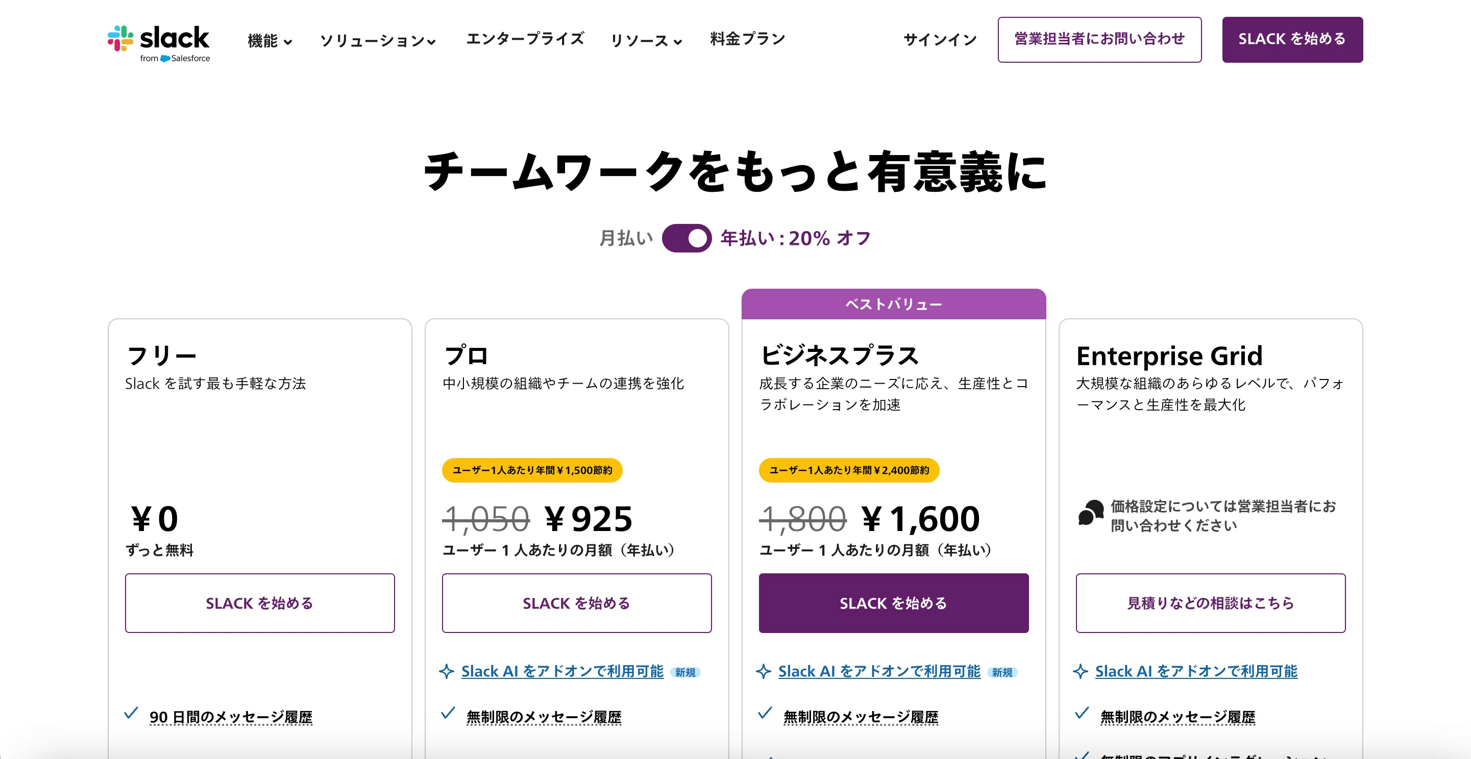Click the 新規 badge in ビジネスプラス plan
The height and width of the screenshot is (759, 1471).
[1002, 672]
